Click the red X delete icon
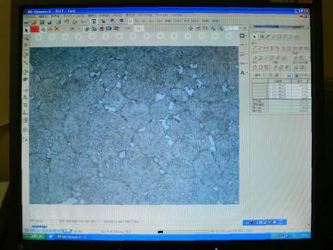This screenshot has height=250, width=333. (56, 28)
